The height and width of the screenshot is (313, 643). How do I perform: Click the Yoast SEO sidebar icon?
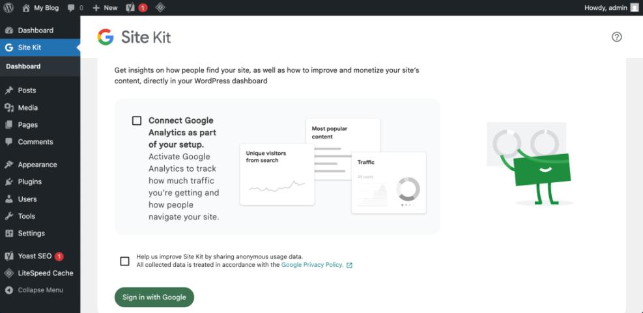click(9, 256)
